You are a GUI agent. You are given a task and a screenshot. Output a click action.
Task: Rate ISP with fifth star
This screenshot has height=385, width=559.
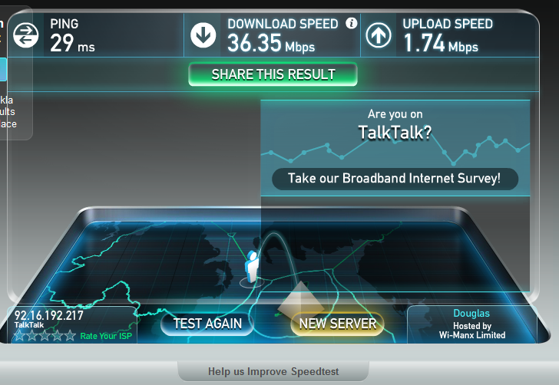(70, 335)
